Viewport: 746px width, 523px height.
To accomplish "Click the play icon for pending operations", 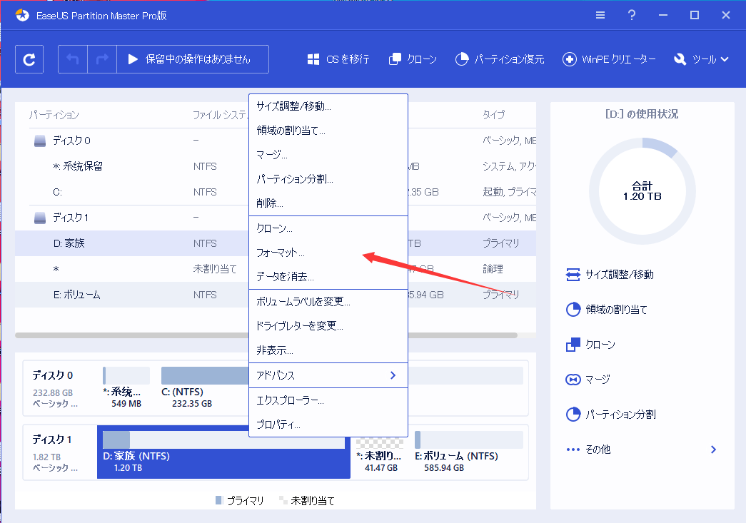I will (x=133, y=59).
